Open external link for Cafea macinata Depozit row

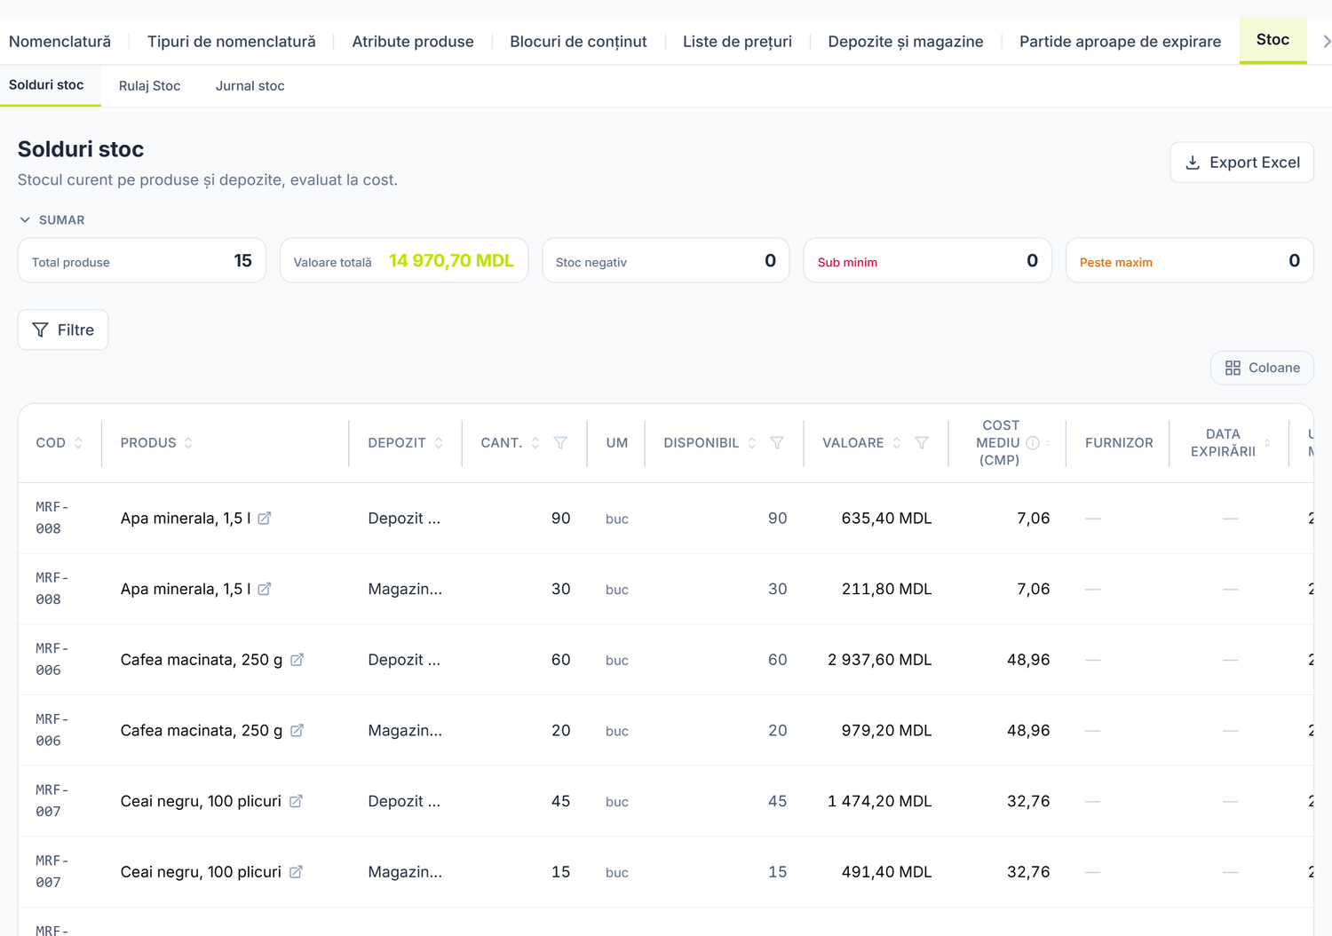point(297,660)
